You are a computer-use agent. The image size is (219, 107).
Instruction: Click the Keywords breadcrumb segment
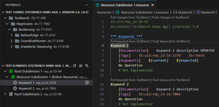pos(185,12)
